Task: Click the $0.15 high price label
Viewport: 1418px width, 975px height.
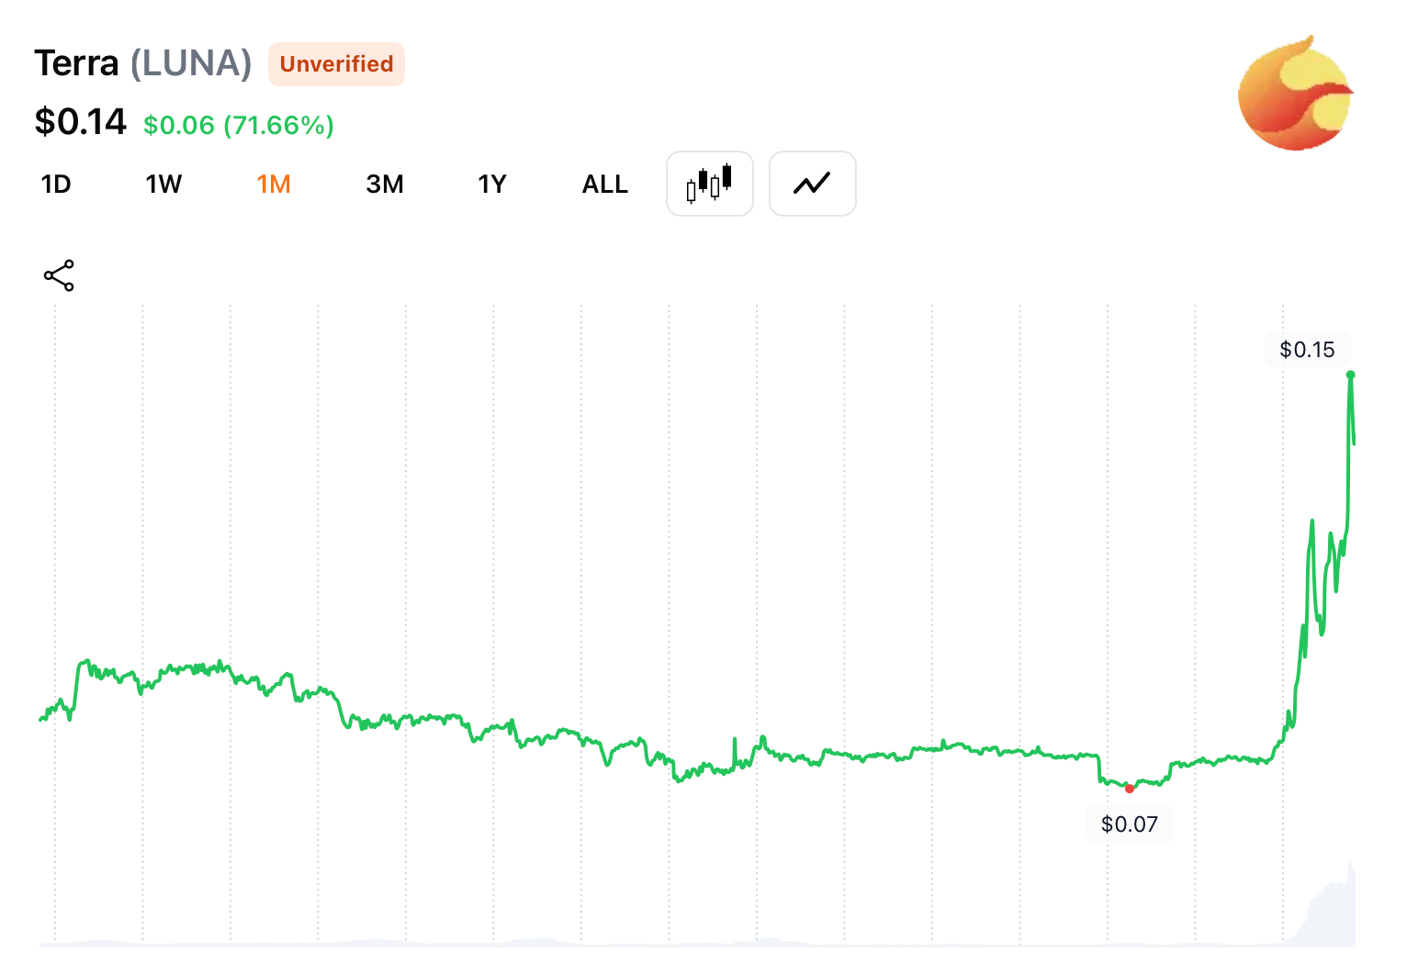Action: 1307,350
